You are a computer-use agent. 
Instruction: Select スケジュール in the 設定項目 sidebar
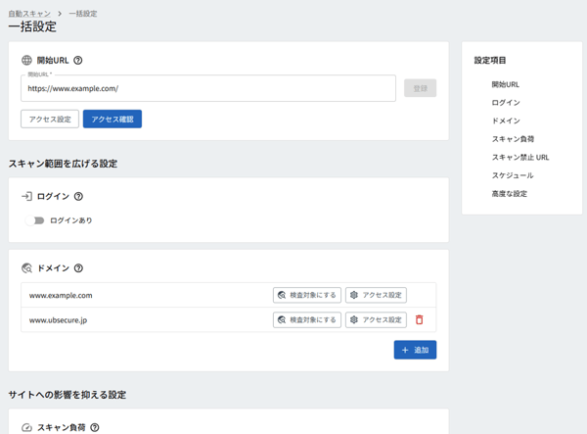coord(513,175)
